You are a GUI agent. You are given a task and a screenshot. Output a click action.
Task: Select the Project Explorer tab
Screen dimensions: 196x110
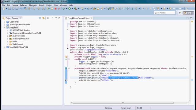tap(12, 18)
